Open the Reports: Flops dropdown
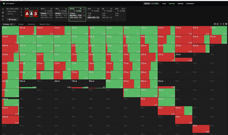228x135 pixels. [x=45, y=24]
